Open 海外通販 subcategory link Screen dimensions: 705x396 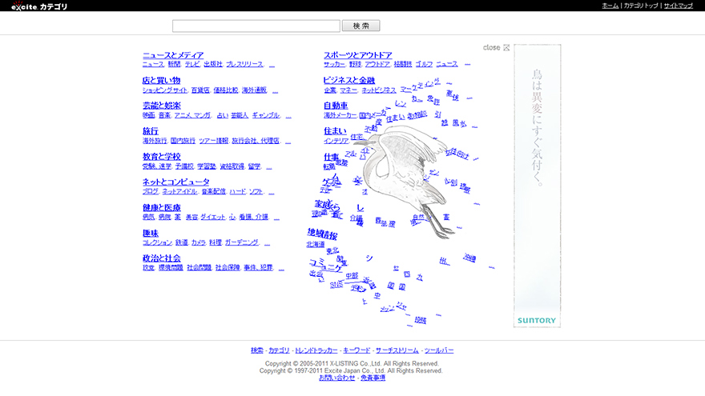point(254,90)
